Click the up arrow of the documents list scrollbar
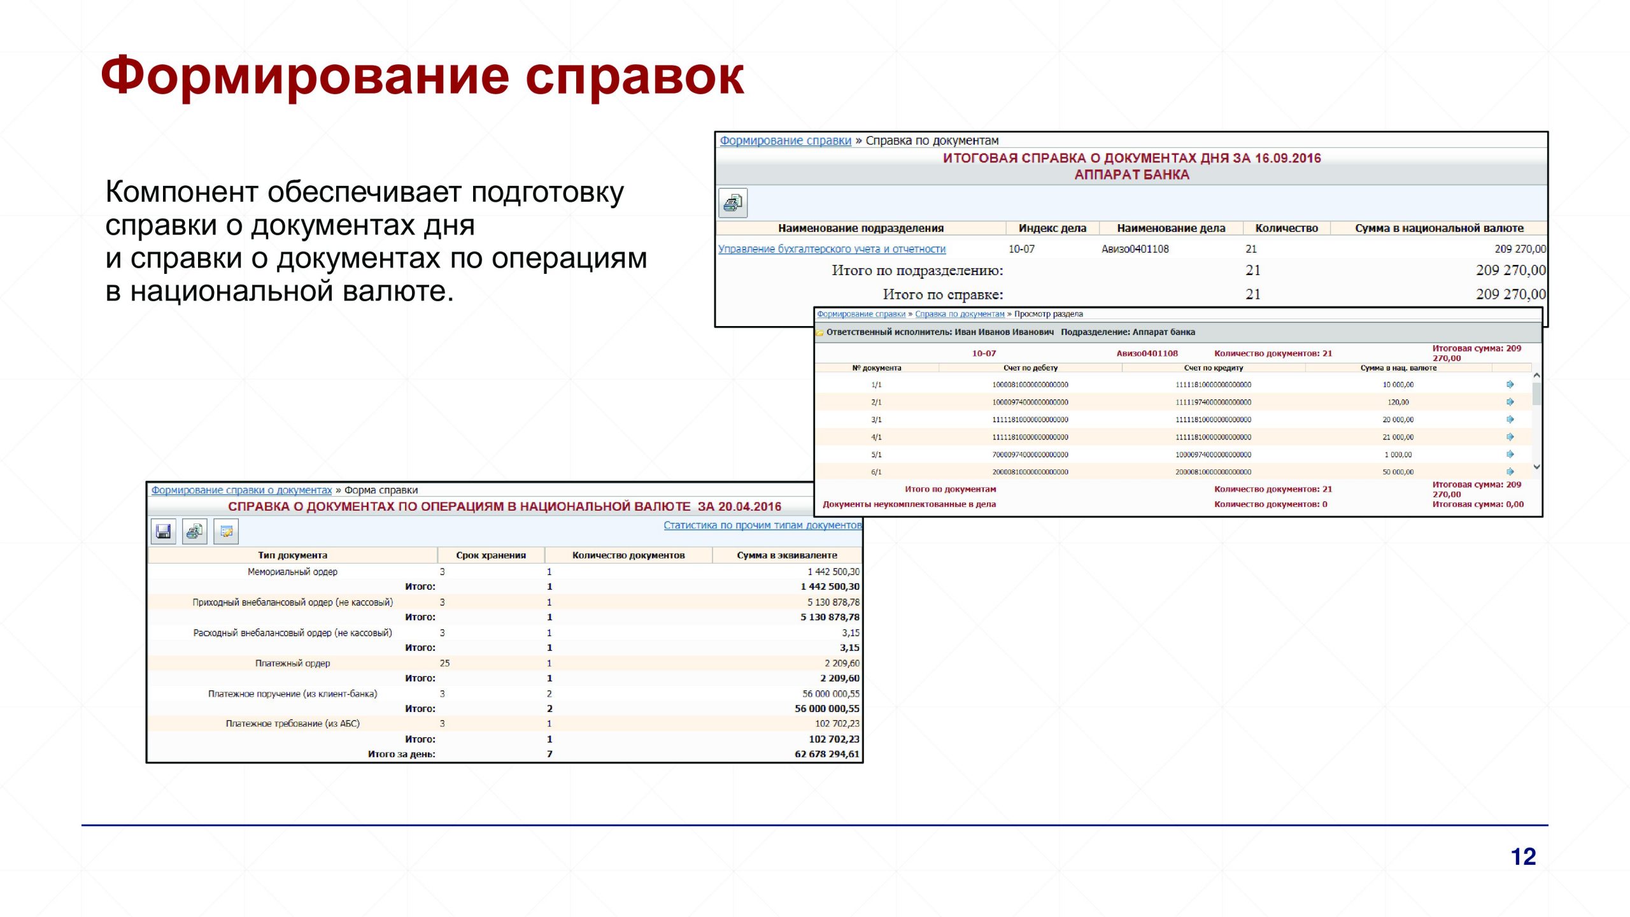Screen dimensions: 1630x917 coord(1536,376)
